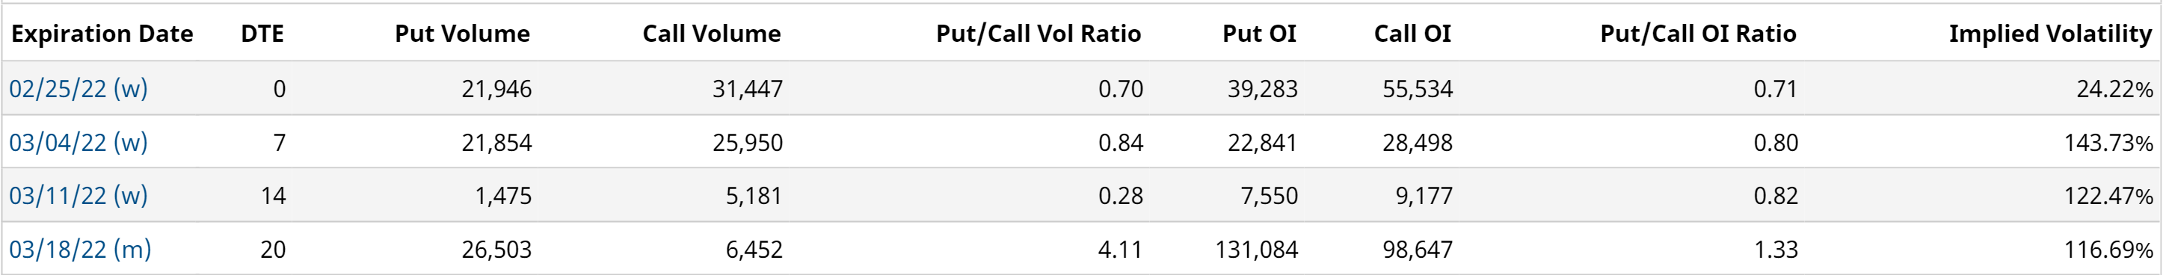
Task: Open the 02/25/22 (w) expiration link
Action: tap(79, 88)
